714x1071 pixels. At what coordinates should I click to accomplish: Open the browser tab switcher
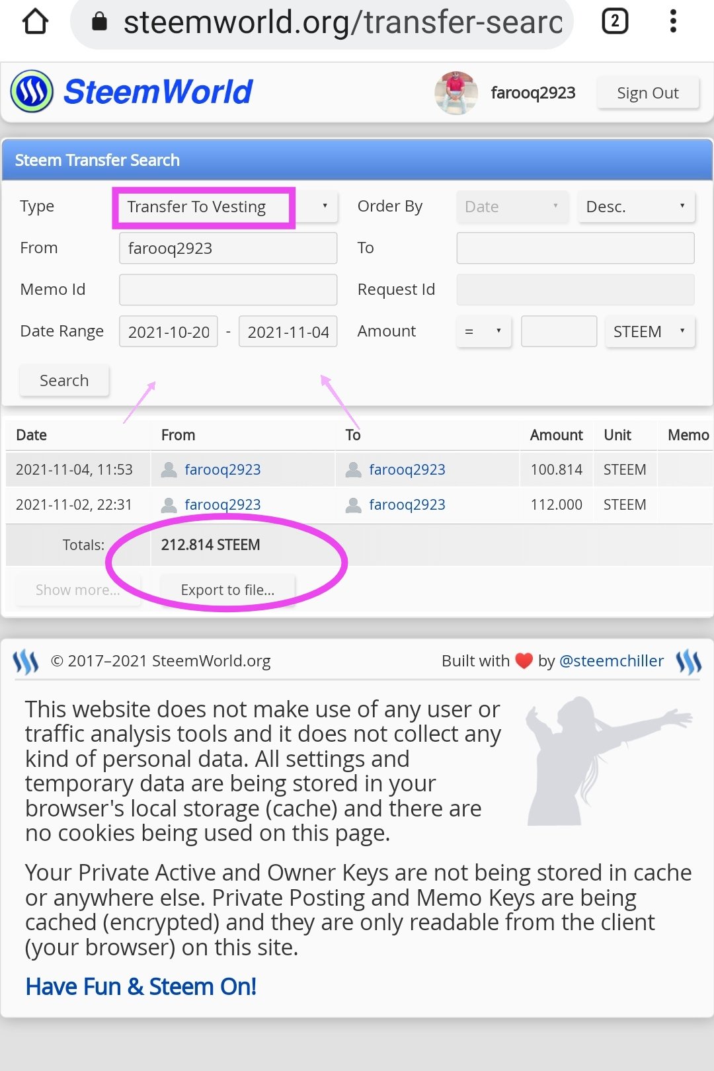click(615, 21)
